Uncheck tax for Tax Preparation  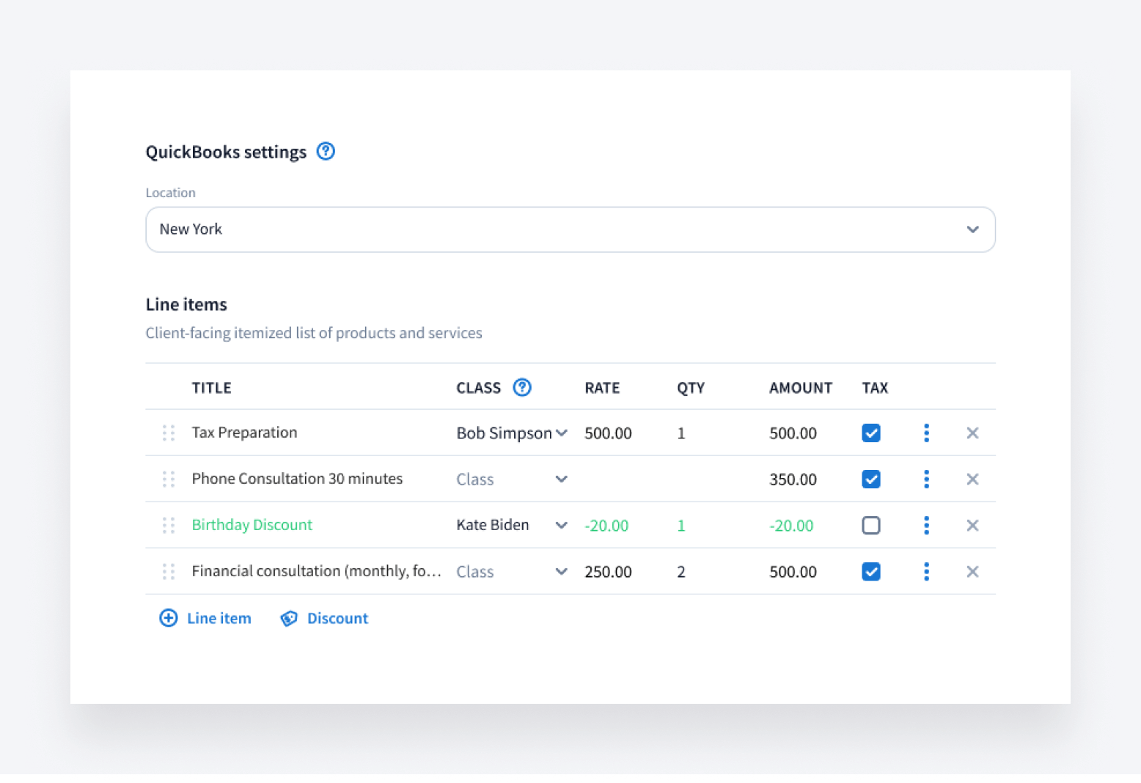click(871, 433)
